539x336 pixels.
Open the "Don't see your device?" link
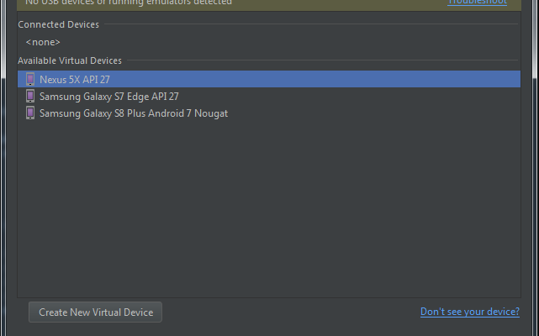click(469, 312)
